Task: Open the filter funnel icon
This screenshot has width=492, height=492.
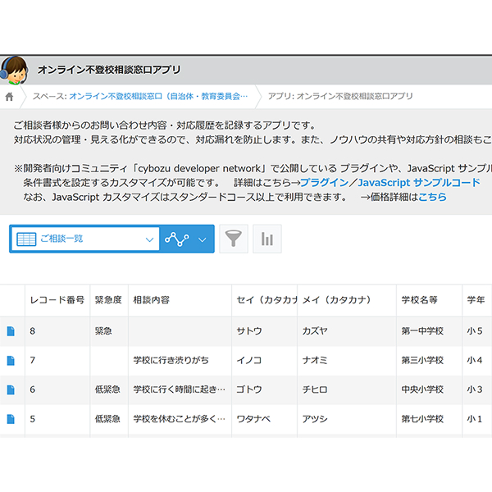Action: pos(235,239)
